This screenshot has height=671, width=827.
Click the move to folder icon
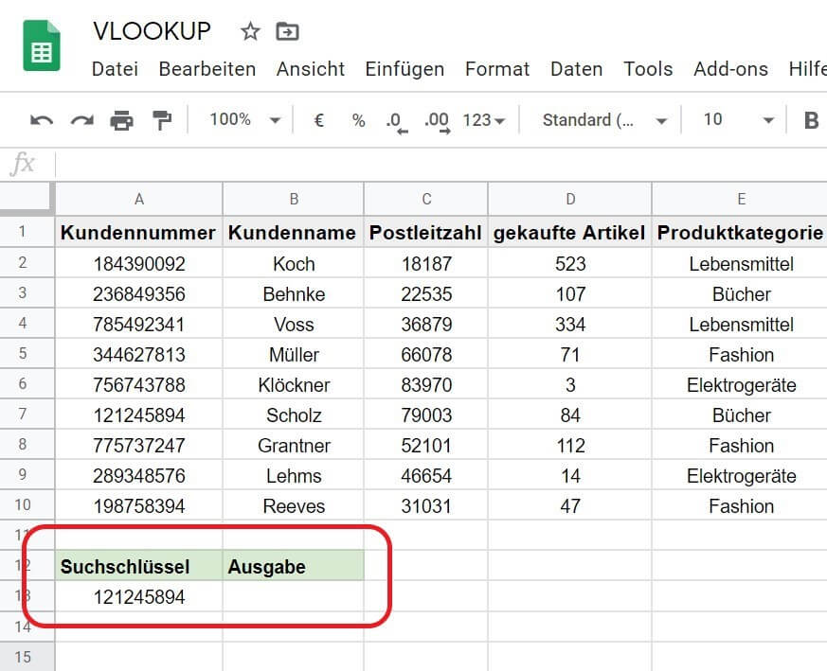click(286, 32)
